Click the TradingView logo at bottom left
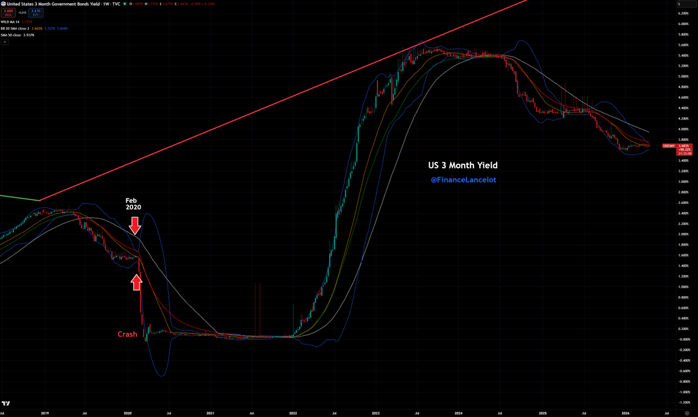This screenshot has height=417, width=698. (6, 404)
